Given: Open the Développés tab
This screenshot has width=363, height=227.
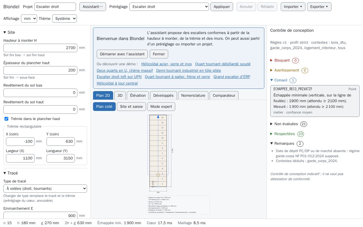Looking at the screenshot, I should click(163, 95).
